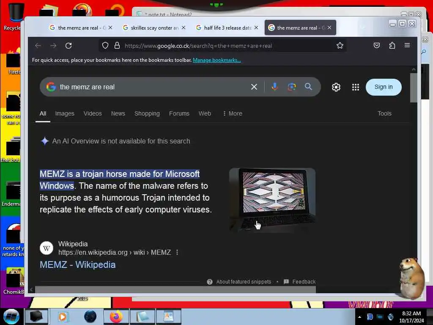This screenshot has width=433, height=325.
Task: Open Firefox from the taskbar
Action: click(x=116, y=317)
